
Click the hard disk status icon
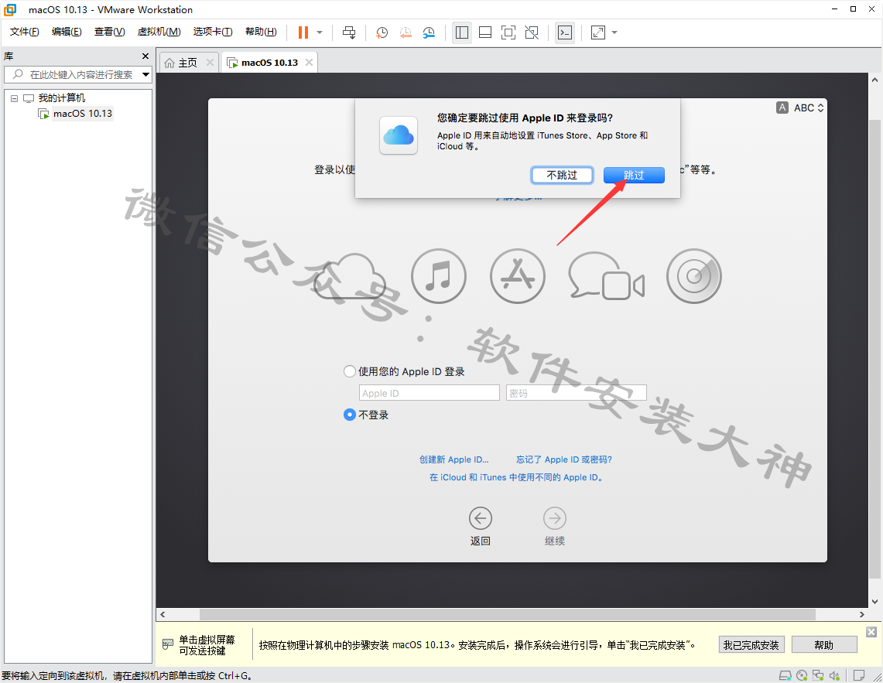[x=785, y=675]
